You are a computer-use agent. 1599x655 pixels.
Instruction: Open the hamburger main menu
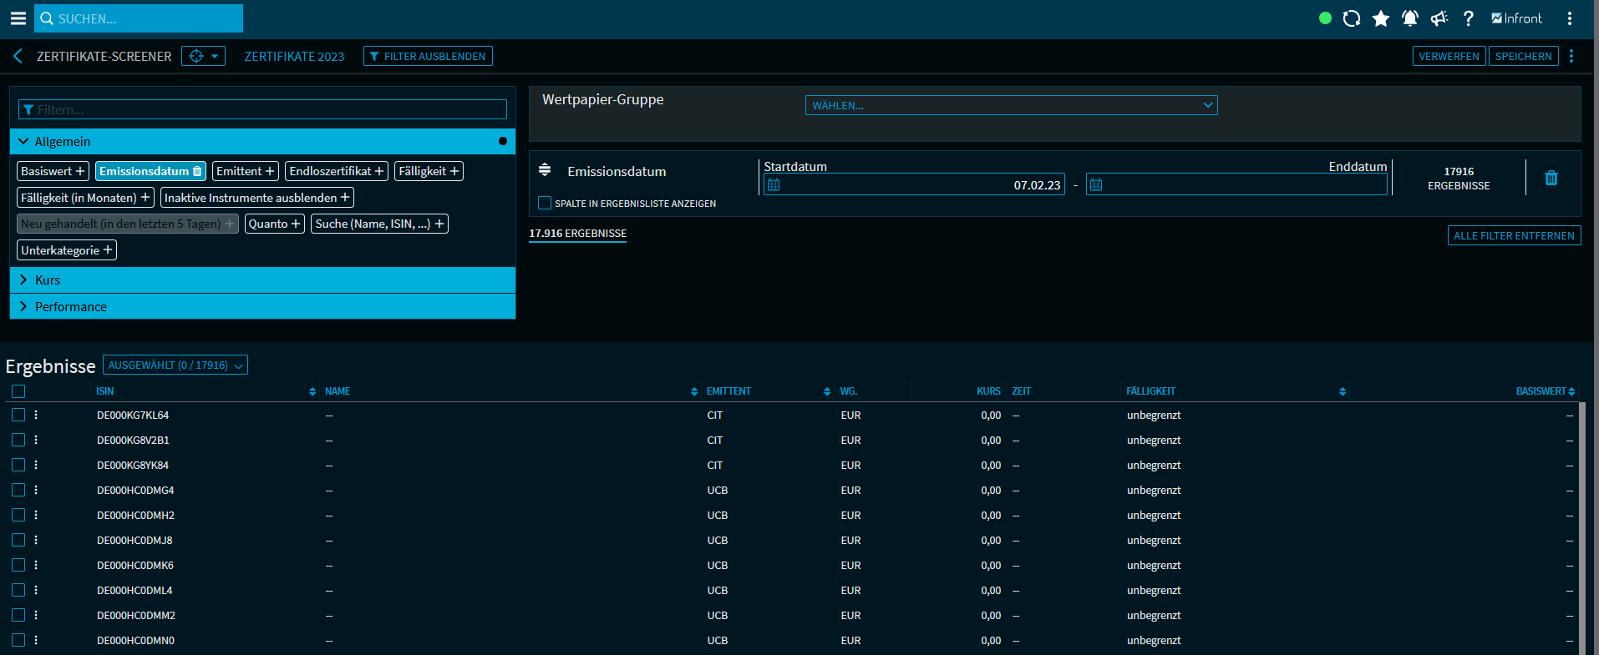(x=18, y=18)
